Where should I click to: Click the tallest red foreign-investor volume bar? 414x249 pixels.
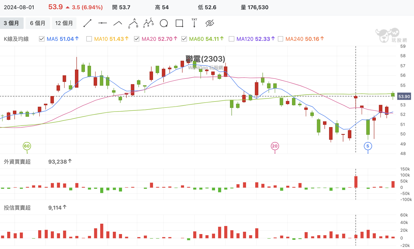[x=356, y=182]
